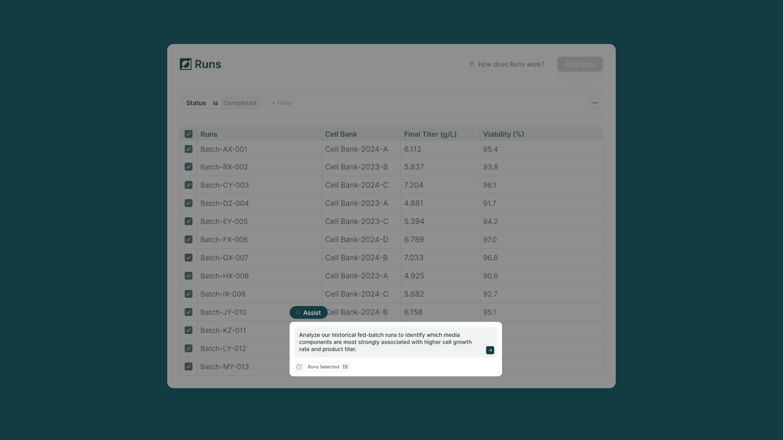783x440 pixels.
Task: Open prompt history via the clock icon
Action: point(299,367)
